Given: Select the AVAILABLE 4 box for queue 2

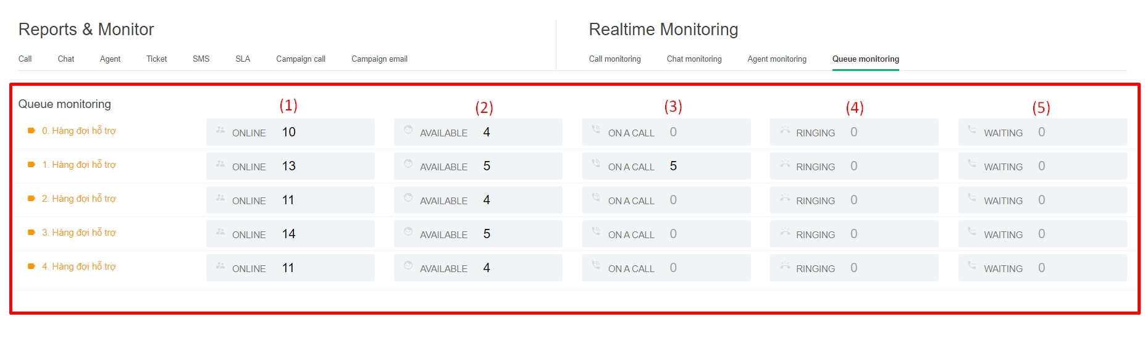Looking at the screenshot, I should [x=477, y=200].
